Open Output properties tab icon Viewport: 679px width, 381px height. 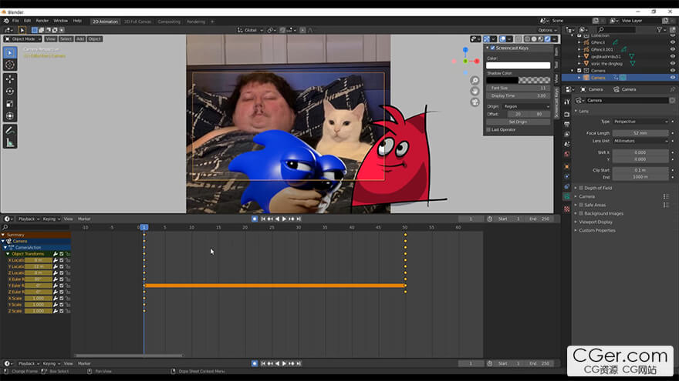(x=567, y=125)
